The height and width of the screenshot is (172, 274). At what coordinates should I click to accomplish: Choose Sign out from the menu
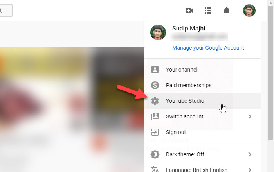pyautogui.click(x=202, y=132)
